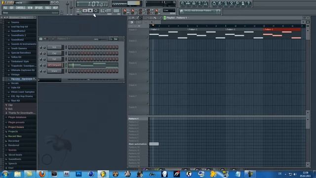Open the TOOLS menu
Screen dimensions: 316x178
point(48,8)
